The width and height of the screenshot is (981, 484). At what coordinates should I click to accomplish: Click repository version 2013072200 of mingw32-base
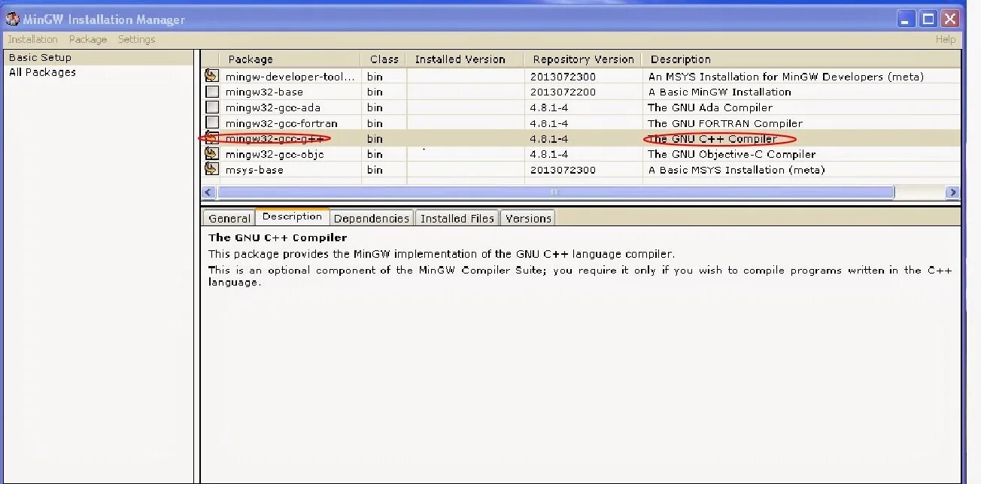(562, 92)
